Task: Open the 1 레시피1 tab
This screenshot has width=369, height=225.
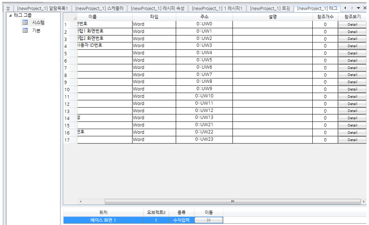Action: (x=217, y=8)
